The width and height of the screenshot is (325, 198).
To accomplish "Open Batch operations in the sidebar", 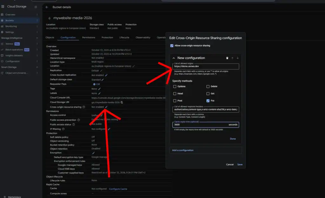I will tap(14, 50).
